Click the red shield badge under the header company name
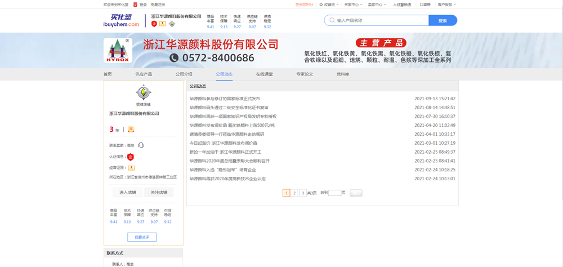Image resolution: width=563 pixels, height=267 pixels. [x=154, y=24]
